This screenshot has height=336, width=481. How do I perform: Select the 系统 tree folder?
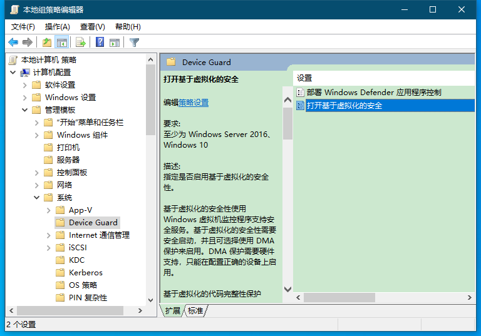[x=65, y=198]
